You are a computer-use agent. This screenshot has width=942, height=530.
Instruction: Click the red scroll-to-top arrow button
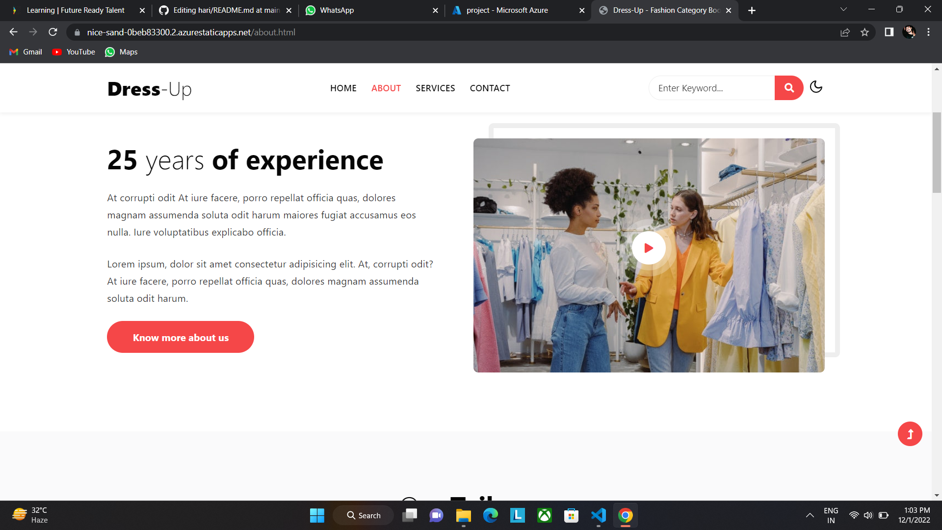(x=910, y=434)
